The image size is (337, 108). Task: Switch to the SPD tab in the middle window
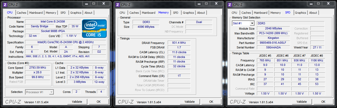[x=176, y=13]
